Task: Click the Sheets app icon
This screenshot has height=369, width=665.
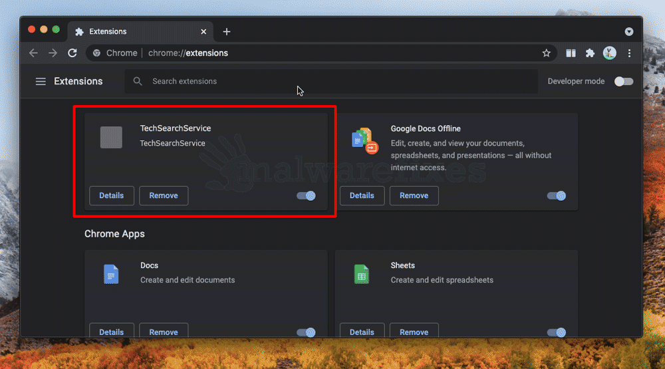Action: coord(361,274)
